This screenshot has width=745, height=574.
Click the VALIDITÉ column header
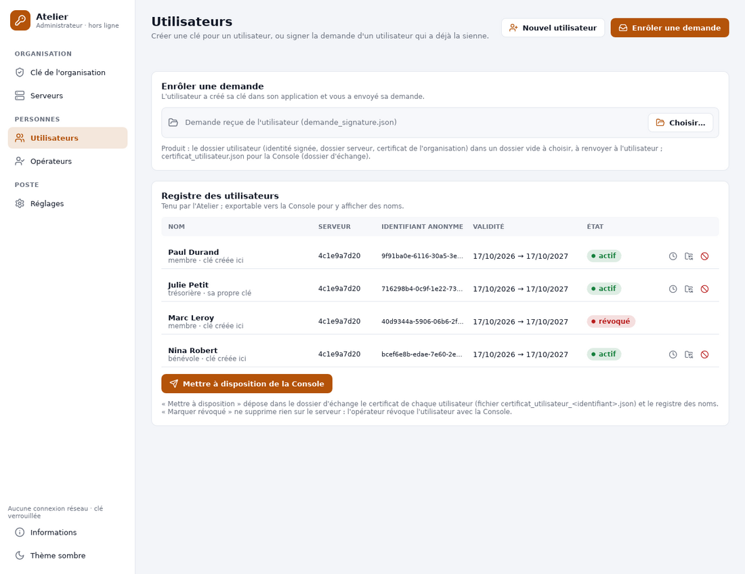488,227
